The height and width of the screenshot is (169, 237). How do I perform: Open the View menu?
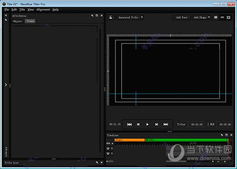(x=31, y=9)
